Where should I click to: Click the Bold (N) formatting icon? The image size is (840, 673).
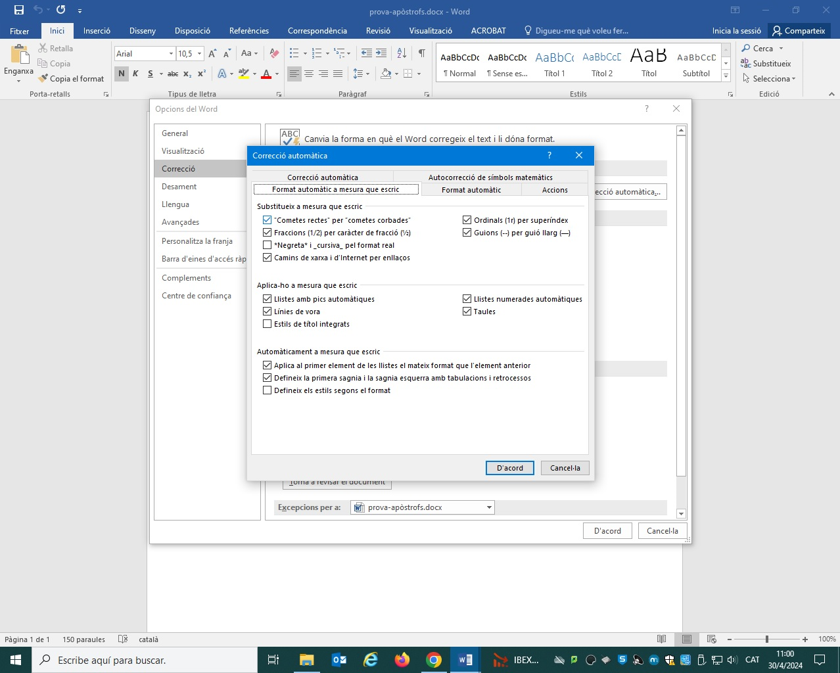(122, 74)
